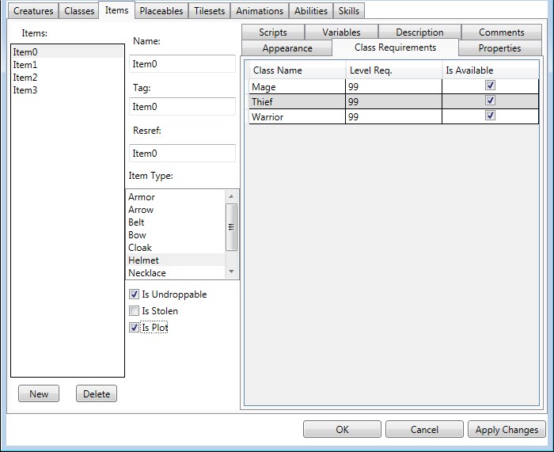Select the Thief level requirement cell

pos(393,101)
